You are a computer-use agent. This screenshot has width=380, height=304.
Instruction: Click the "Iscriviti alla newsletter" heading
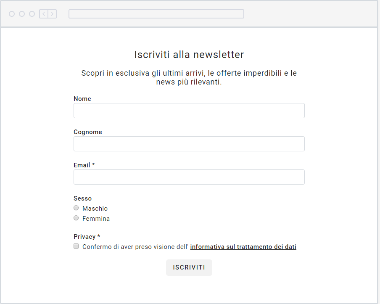click(189, 55)
